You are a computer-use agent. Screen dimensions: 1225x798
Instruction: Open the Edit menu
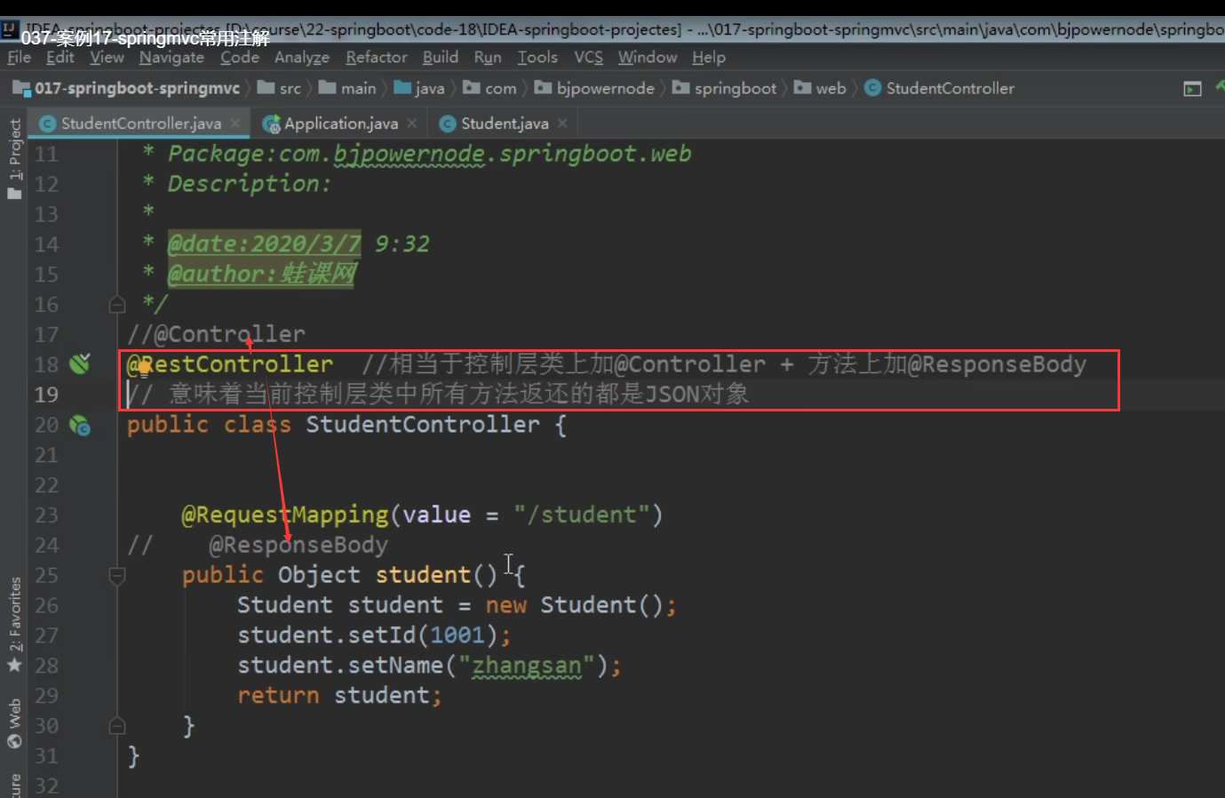tap(60, 57)
